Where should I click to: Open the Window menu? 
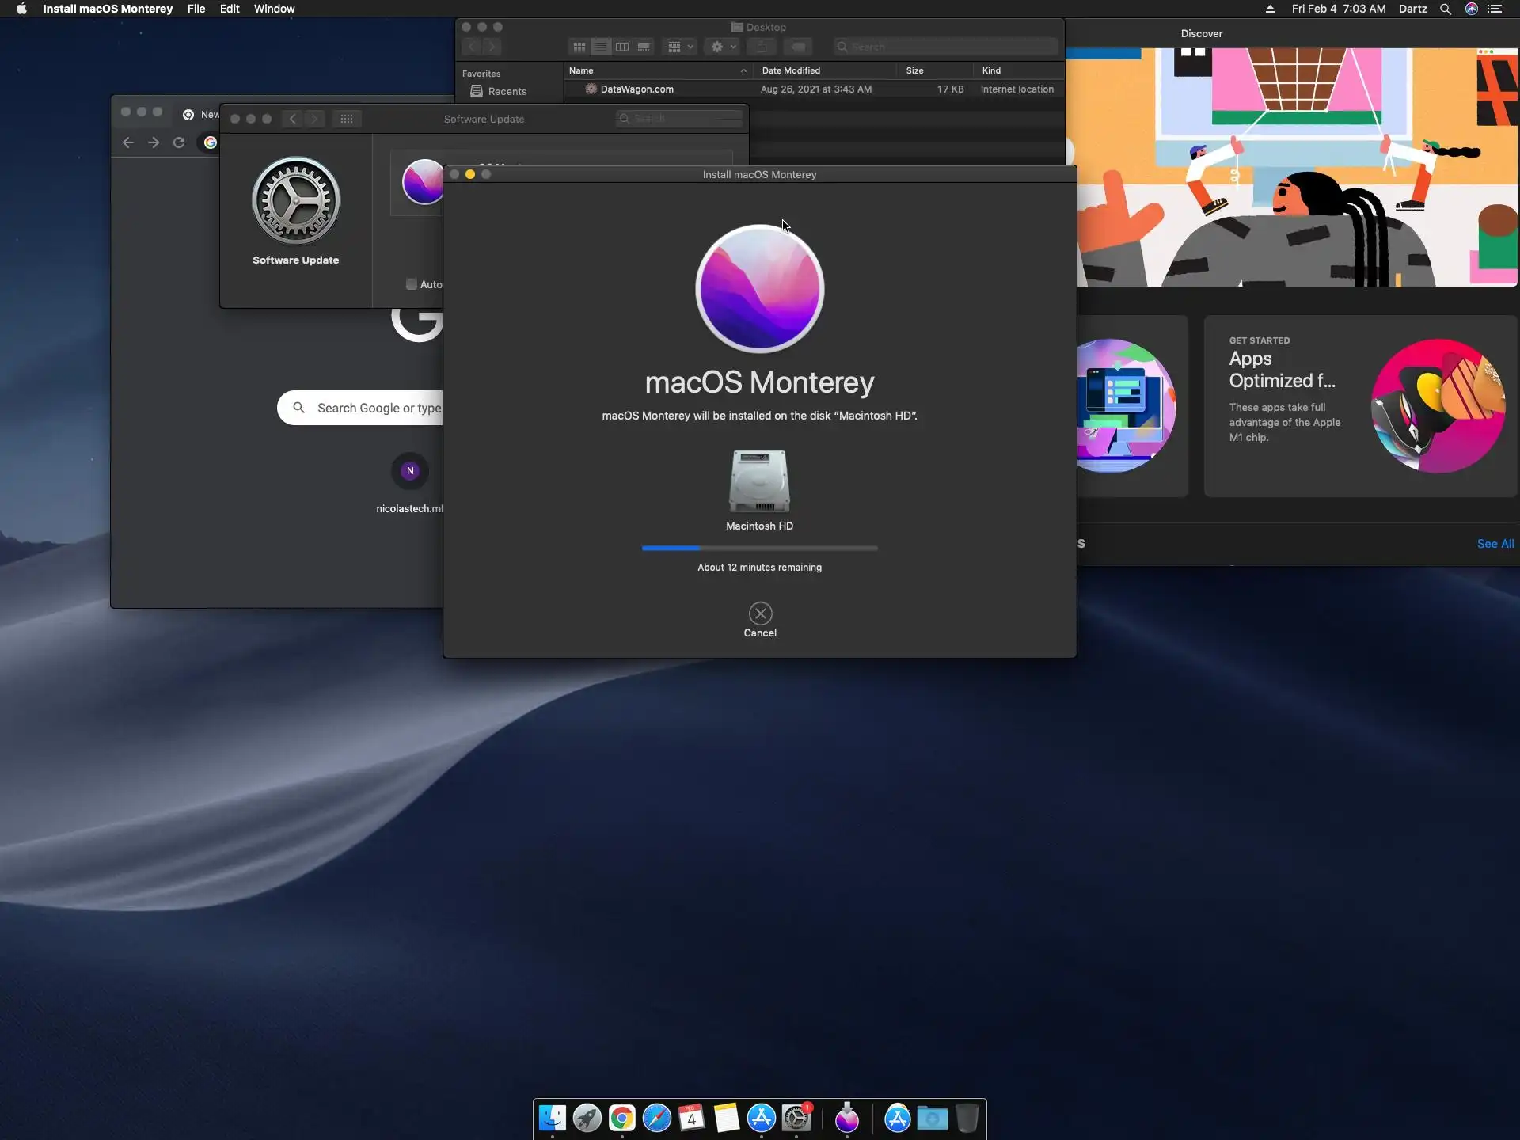tap(274, 9)
